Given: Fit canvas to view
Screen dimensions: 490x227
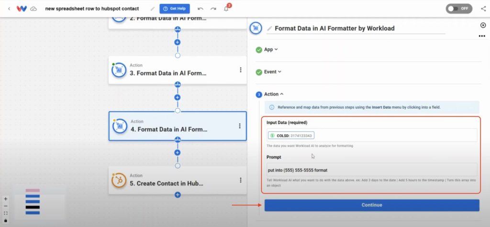Looking at the screenshot, I should 6,213.
